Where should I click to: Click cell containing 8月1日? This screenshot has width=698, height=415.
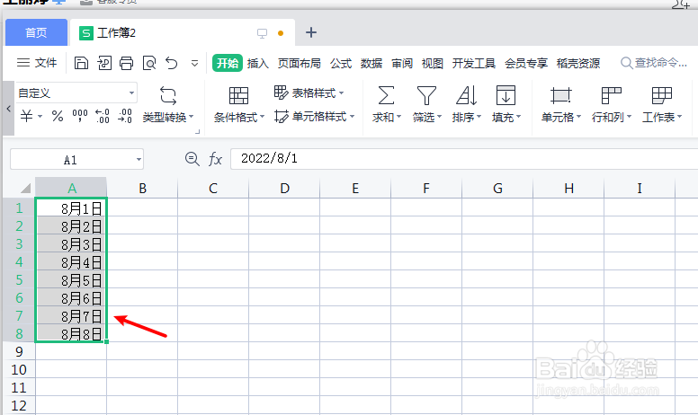(x=71, y=207)
